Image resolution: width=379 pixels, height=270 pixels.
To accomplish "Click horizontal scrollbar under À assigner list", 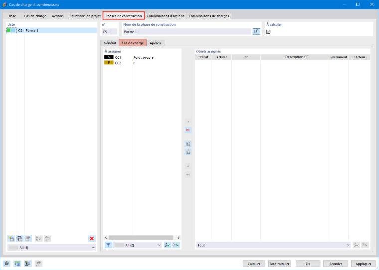I will (141, 238).
